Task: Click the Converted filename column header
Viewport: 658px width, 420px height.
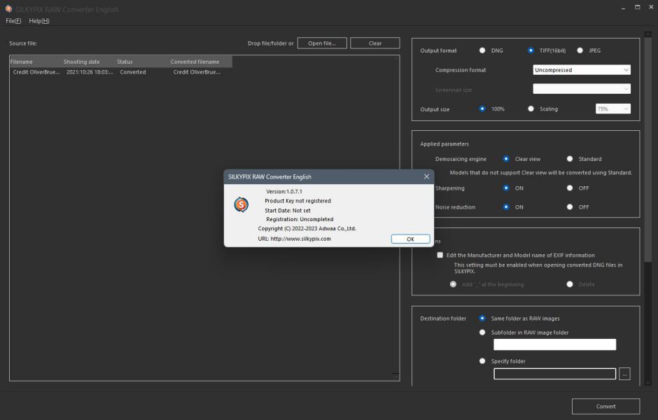Action: coord(201,62)
